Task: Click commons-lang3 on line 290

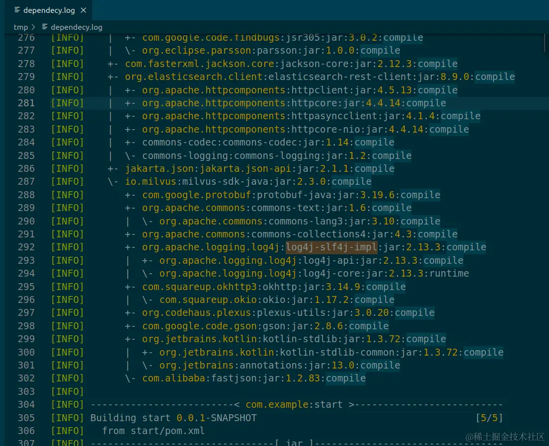Action: [x=306, y=221]
